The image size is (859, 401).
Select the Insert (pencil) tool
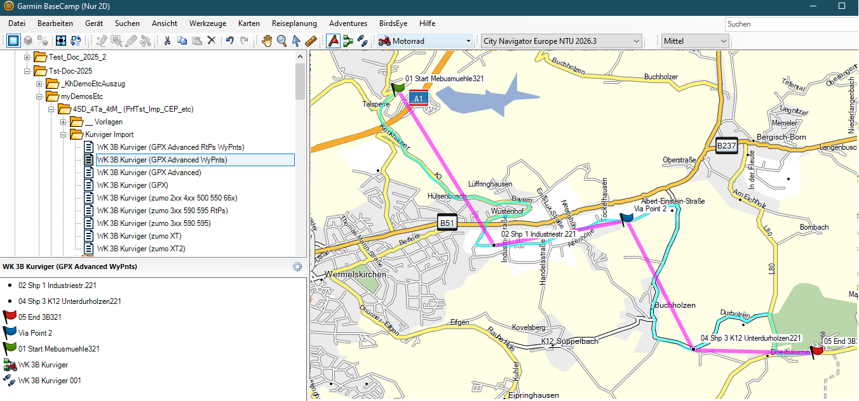pos(102,41)
